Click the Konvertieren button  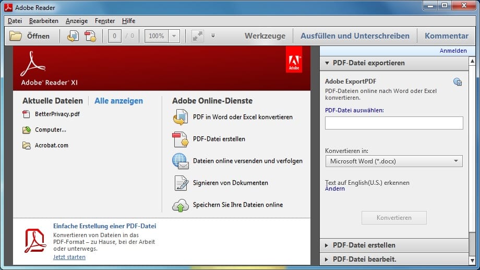394,218
